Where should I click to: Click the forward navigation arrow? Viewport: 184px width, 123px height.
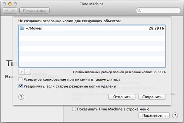14,11
